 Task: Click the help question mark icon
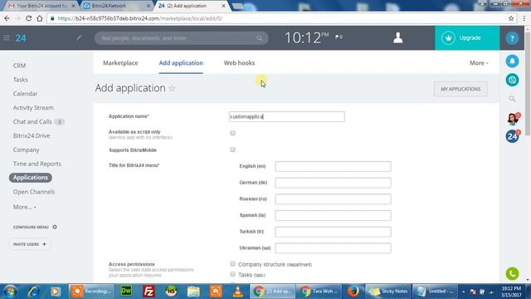click(512, 38)
